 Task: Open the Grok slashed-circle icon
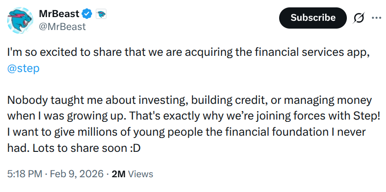point(358,18)
